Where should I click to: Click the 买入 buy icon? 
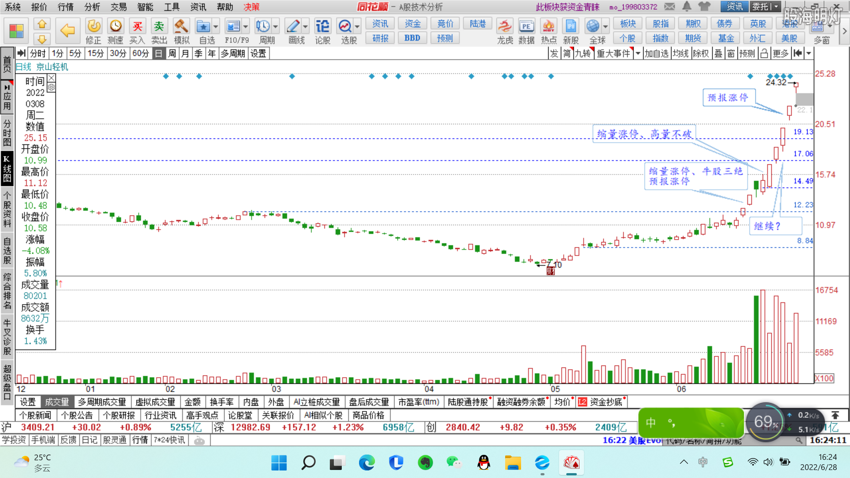(137, 31)
